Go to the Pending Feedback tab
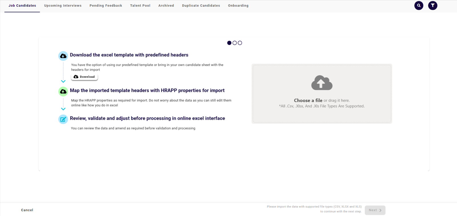Viewport: 457px width, 216px height. [106, 6]
